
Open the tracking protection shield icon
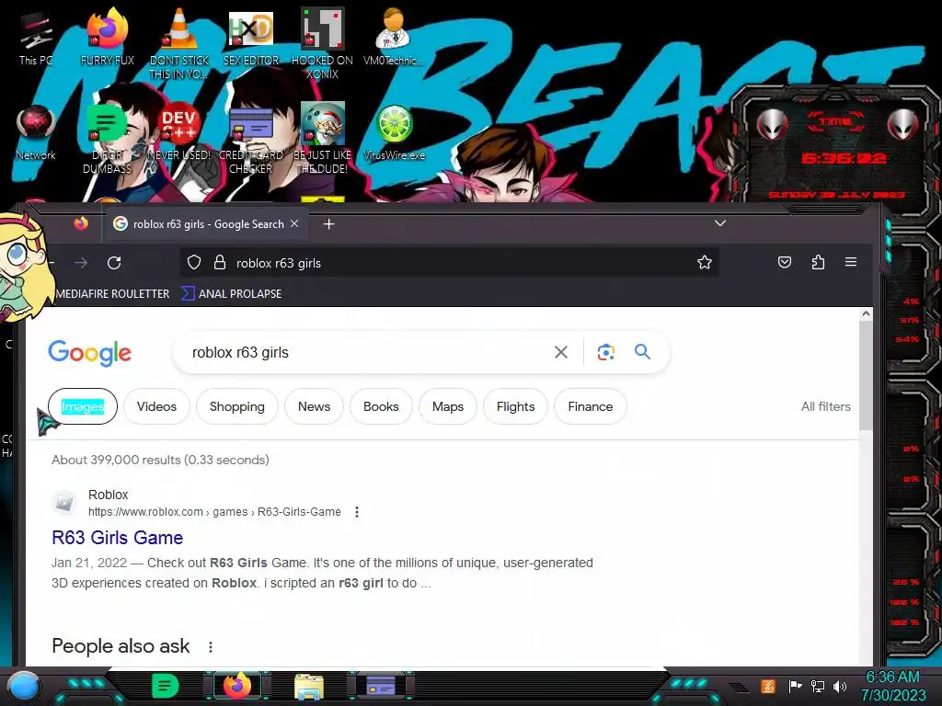coord(193,263)
